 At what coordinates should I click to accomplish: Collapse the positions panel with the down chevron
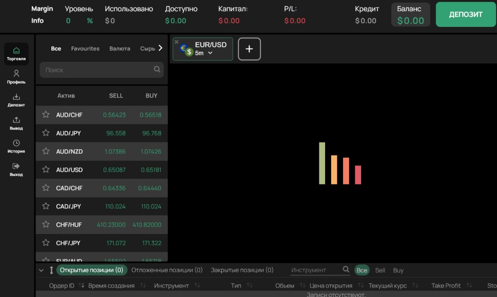(x=41, y=270)
